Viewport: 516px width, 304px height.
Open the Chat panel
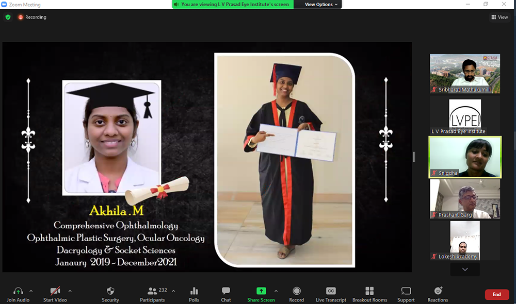[225, 291]
